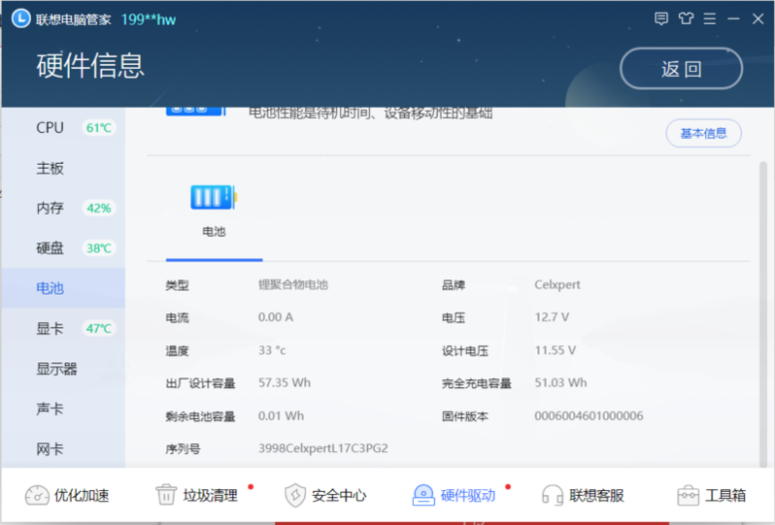Open 显卡 section in sidebar
Screen dimensions: 775x525
click(50, 329)
